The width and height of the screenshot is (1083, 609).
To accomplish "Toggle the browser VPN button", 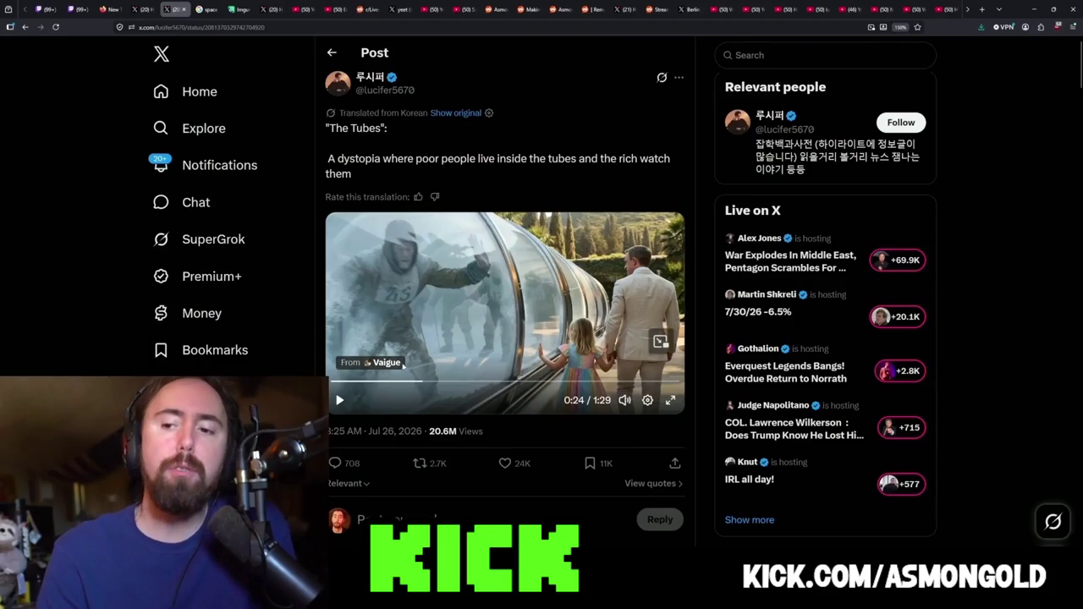I will click(1003, 27).
